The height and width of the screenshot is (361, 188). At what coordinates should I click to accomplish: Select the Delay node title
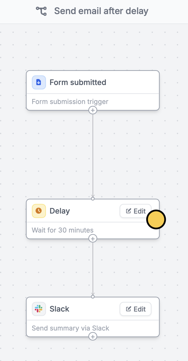click(60, 211)
